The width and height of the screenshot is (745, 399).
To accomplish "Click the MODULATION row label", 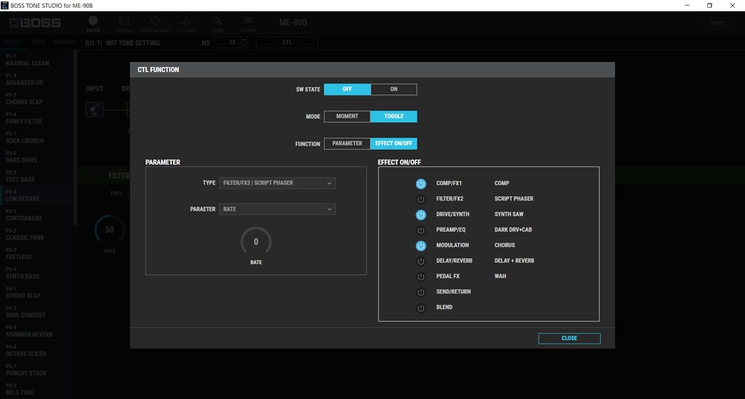I will [x=453, y=245].
